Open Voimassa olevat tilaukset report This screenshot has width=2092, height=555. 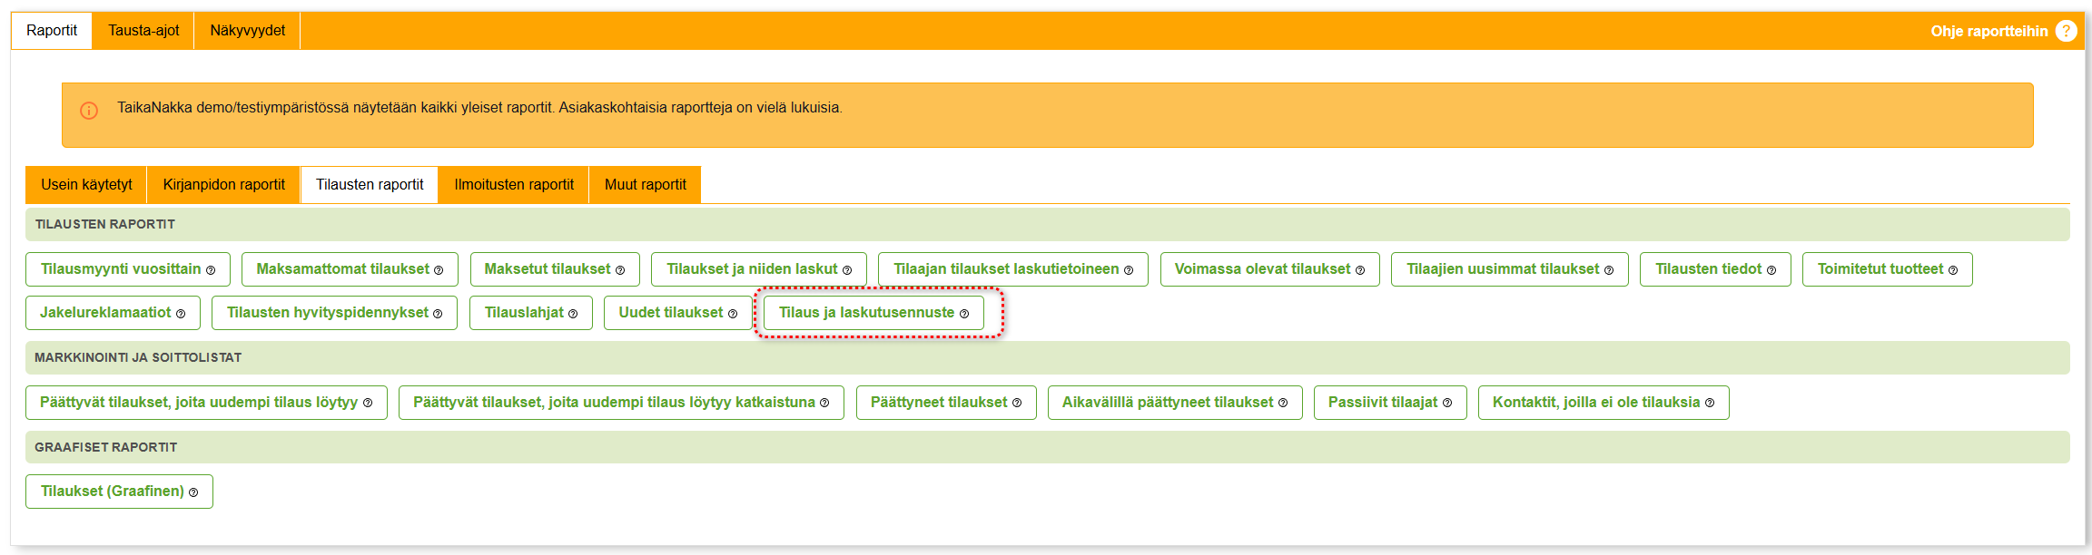point(1269,269)
